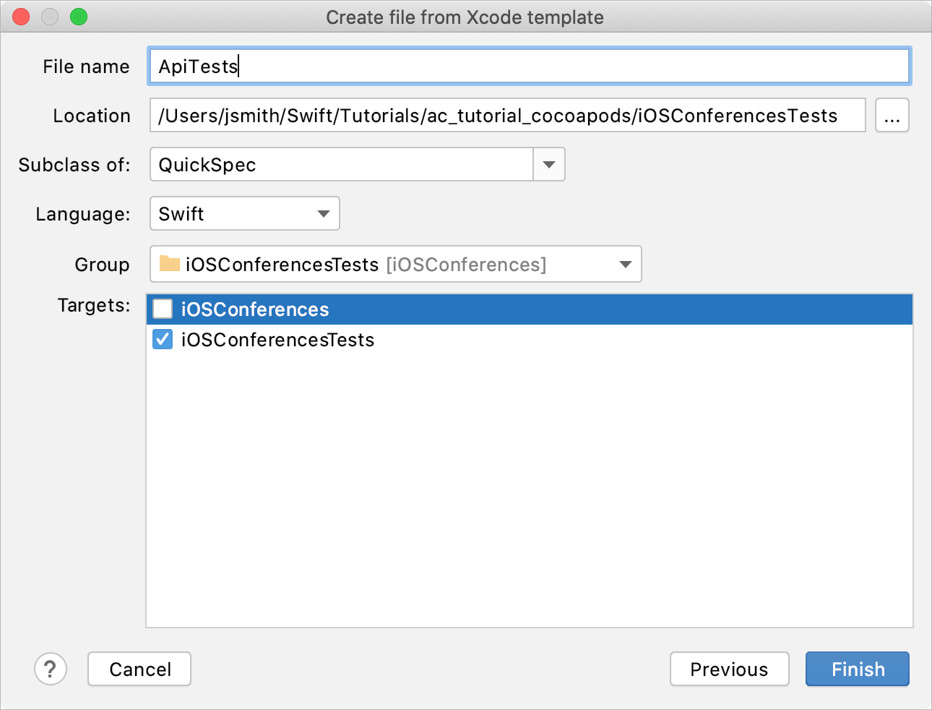The height and width of the screenshot is (710, 932).
Task: Click the help question mark icon
Action: coord(51,670)
